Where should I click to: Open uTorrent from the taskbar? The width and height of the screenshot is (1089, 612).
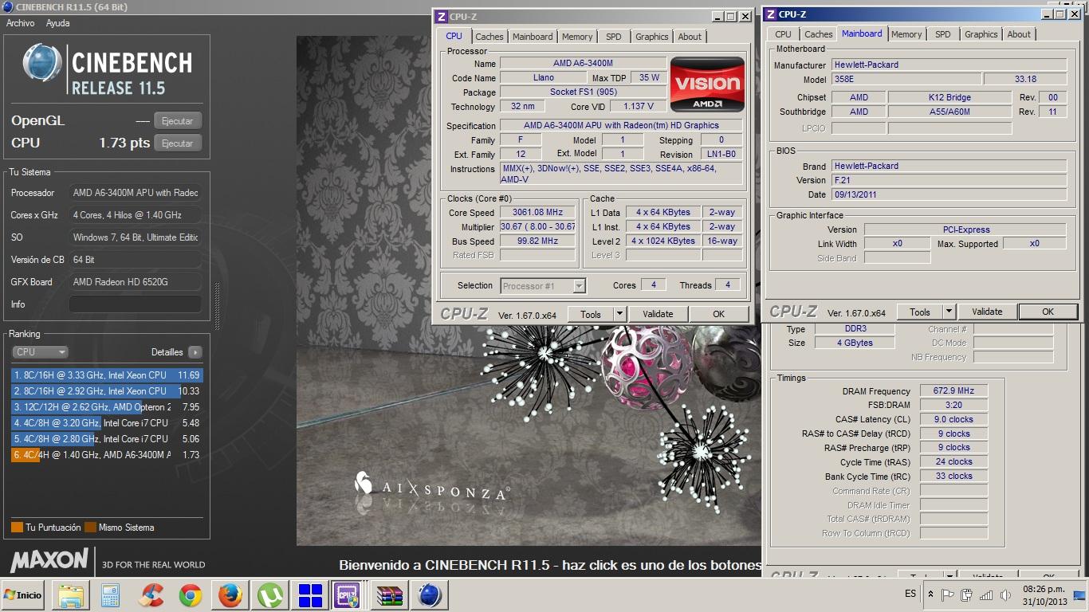coord(270,595)
